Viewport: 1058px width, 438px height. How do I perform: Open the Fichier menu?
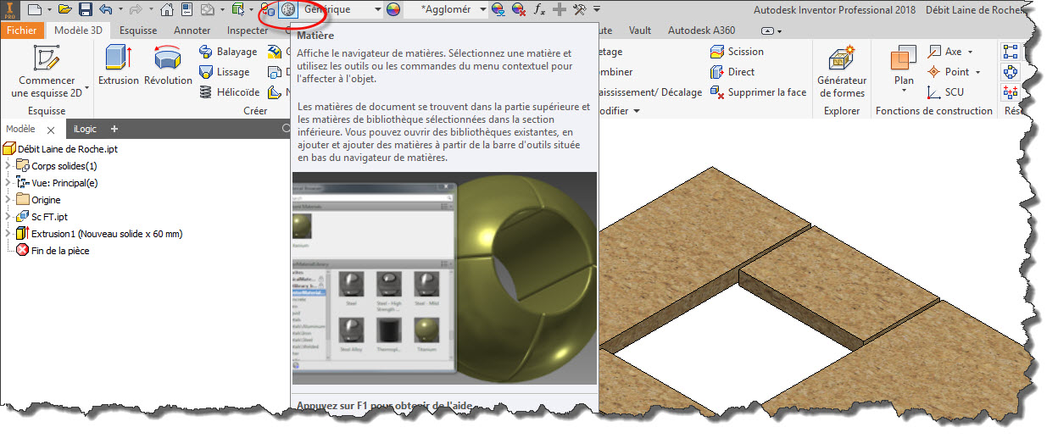click(x=21, y=30)
